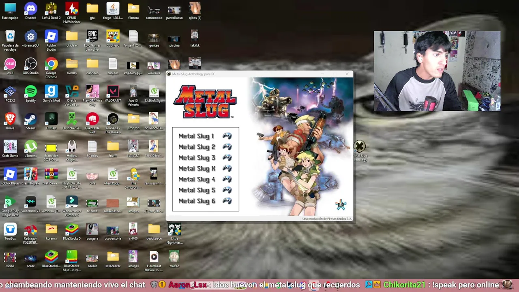The image size is (519, 292).
Task: Select the BlueStacks 5 icon
Action: 72,232
